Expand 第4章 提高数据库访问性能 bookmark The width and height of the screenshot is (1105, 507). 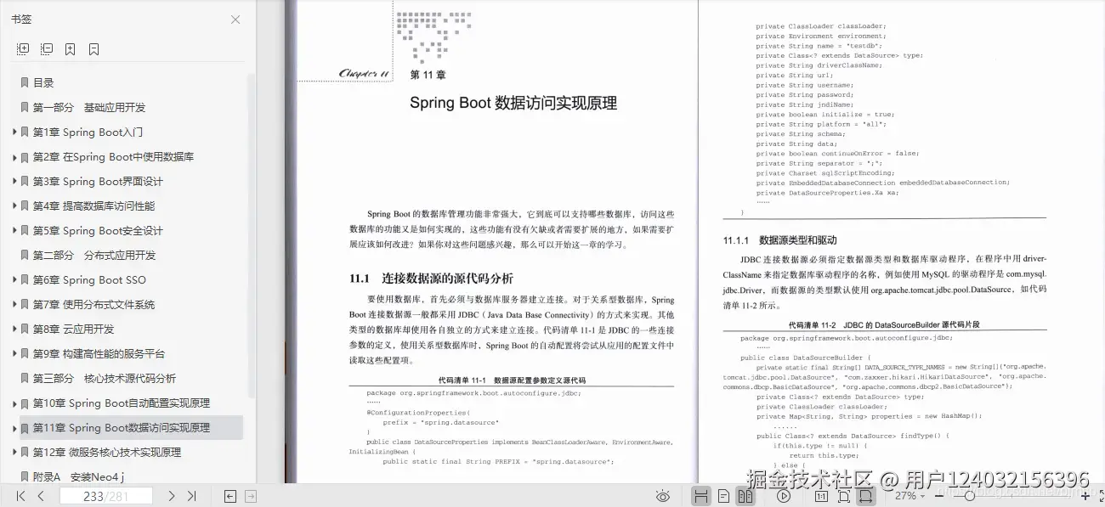(14, 206)
